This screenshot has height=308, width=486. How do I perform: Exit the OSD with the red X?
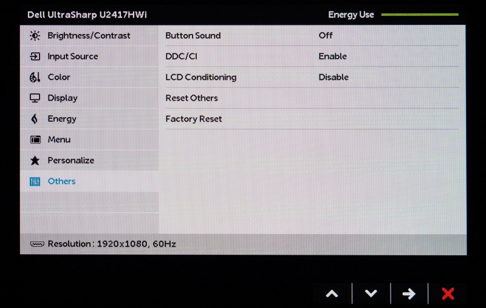coord(448,293)
